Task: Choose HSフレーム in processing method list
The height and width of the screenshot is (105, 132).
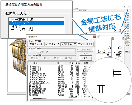Action: click(x=36, y=26)
